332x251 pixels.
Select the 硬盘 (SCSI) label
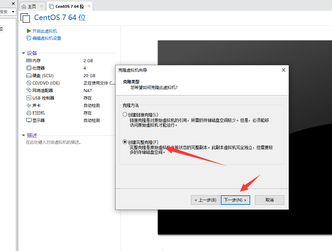[x=43, y=75]
